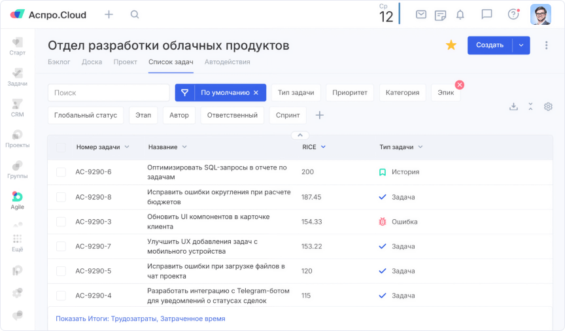Toggle the select-all checkbox in header
This screenshot has height=331, width=565.
click(x=61, y=147)
